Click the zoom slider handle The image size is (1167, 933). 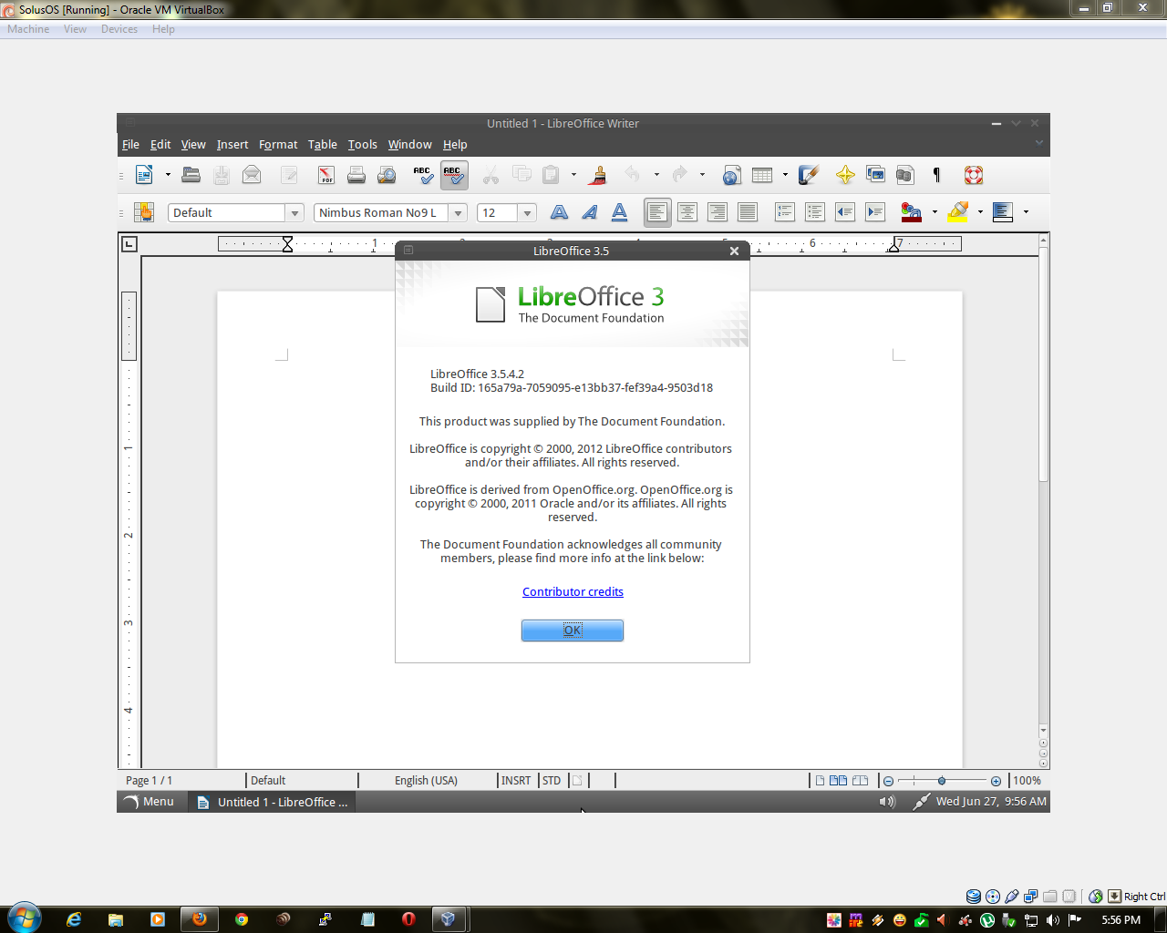coord(942,781)
